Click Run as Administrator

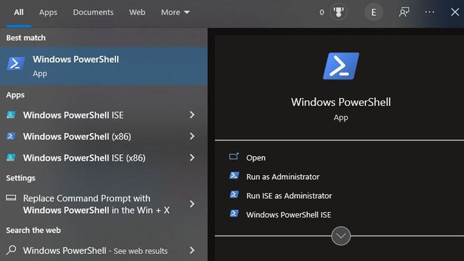(x=283, y=177)
